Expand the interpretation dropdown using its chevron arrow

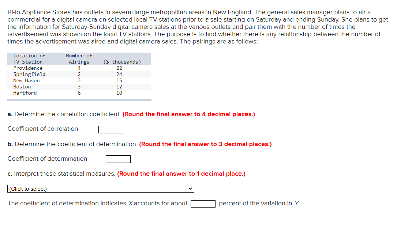click(x=190, y=189)
